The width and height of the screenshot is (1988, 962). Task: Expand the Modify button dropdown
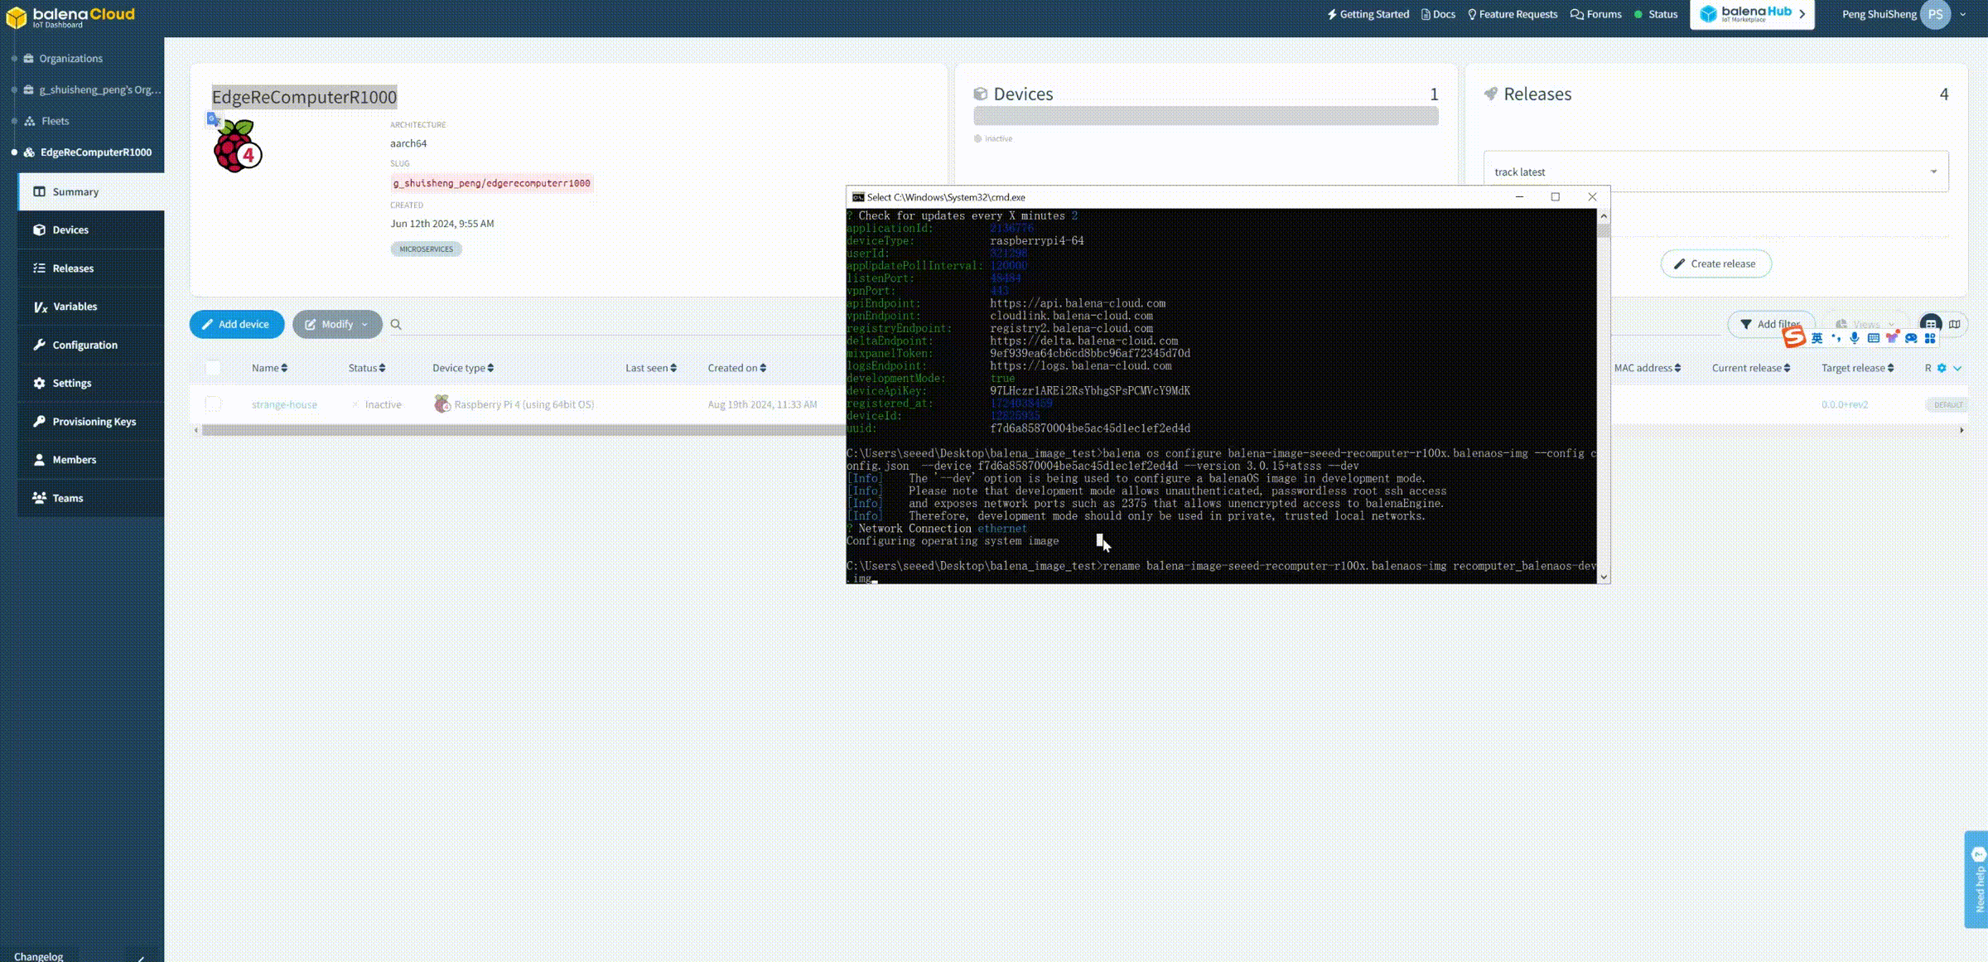[364, 325]
